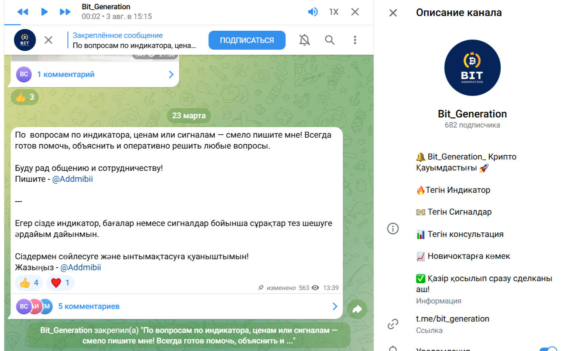Toggle channel notifications with the bell icon
Screen dimensions: 571x351
[x=304, y=40]
